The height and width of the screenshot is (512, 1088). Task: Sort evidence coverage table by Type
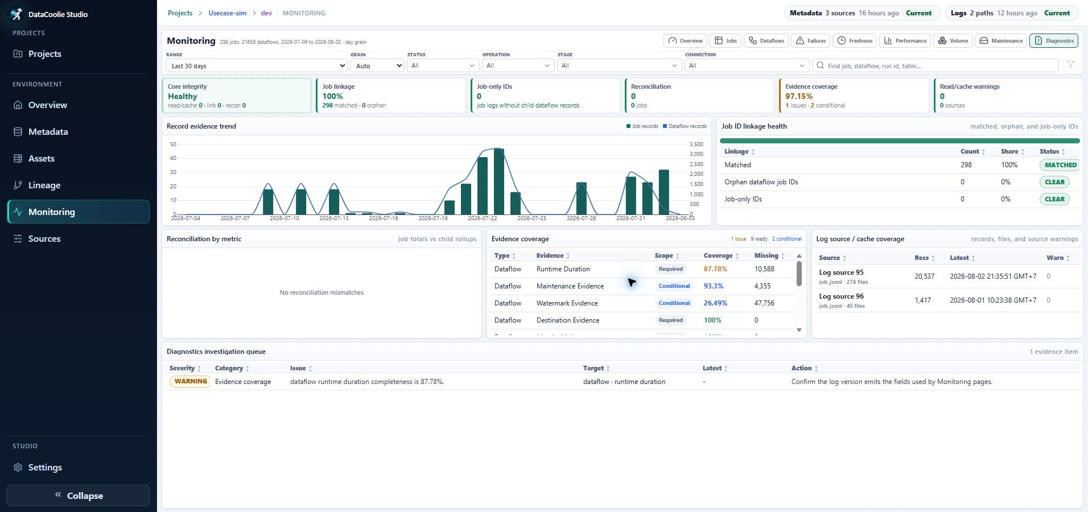tap(505, 256)
